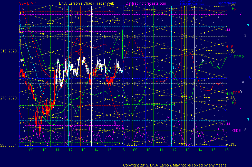Image resolution: width=252 pixels, height=167 pixels.
Task: Select the magenta "XTIDE" legend label
Action: tap(236, 131)
